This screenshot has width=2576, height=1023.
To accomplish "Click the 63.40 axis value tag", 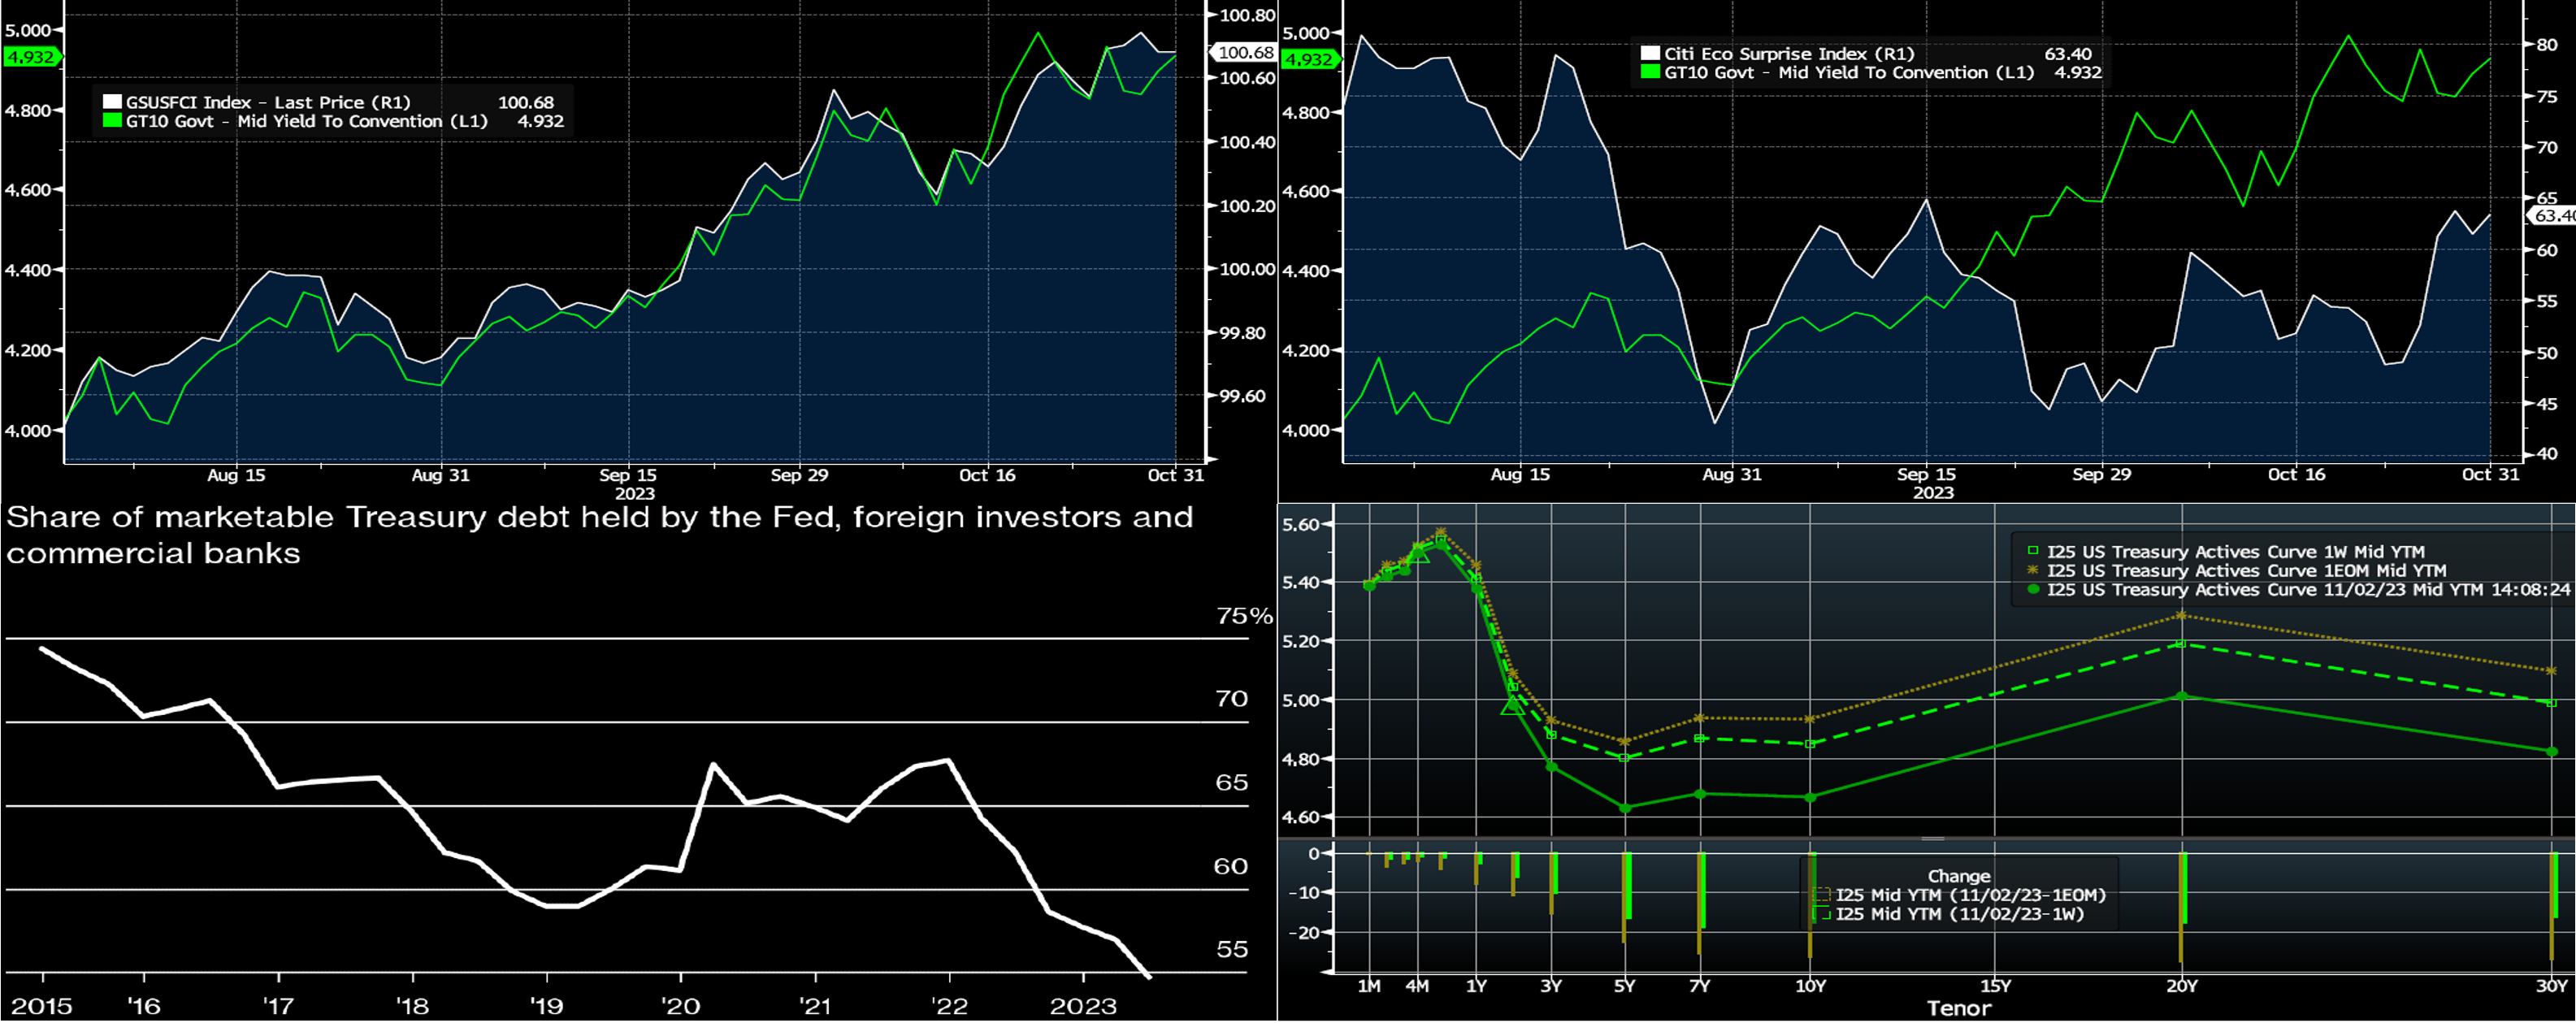I will 2552,215.
